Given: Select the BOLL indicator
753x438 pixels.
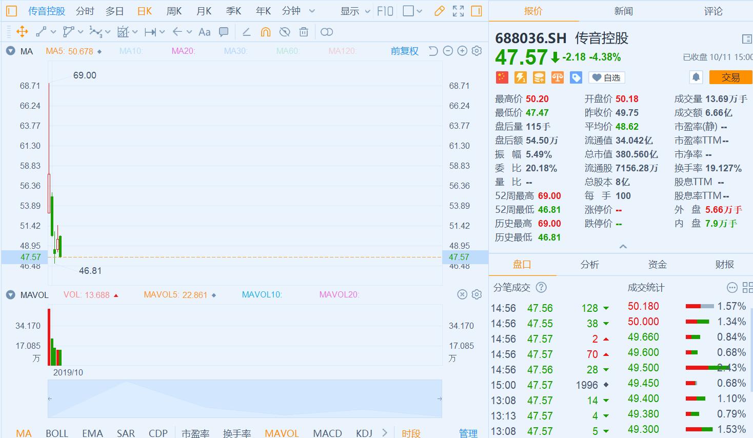Looking at the screenshot, I should [x=57, y=433].
